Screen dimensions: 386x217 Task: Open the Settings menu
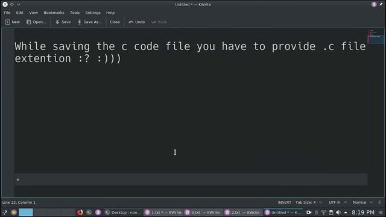tap(93, 13)
